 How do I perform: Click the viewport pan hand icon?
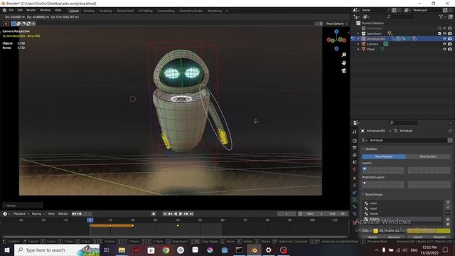[x=344, y=63]
